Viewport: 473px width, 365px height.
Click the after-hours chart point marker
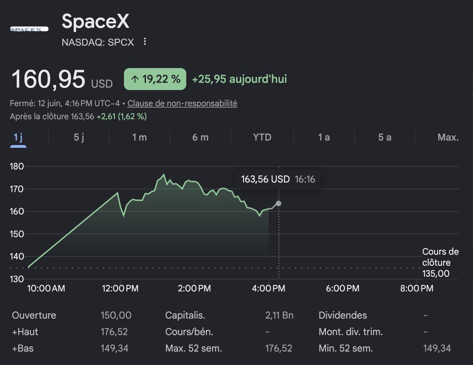tap(279, 203)
